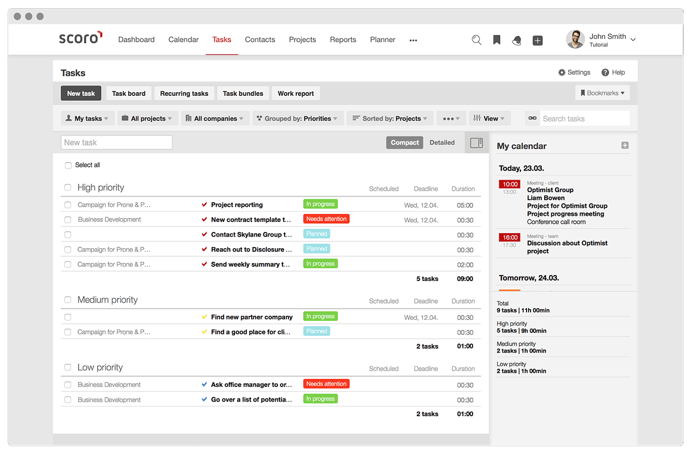Open global search with the magnifier icon
Image resolution: width=689 pixels, height=453 pixels.
(x=476, y=40)
